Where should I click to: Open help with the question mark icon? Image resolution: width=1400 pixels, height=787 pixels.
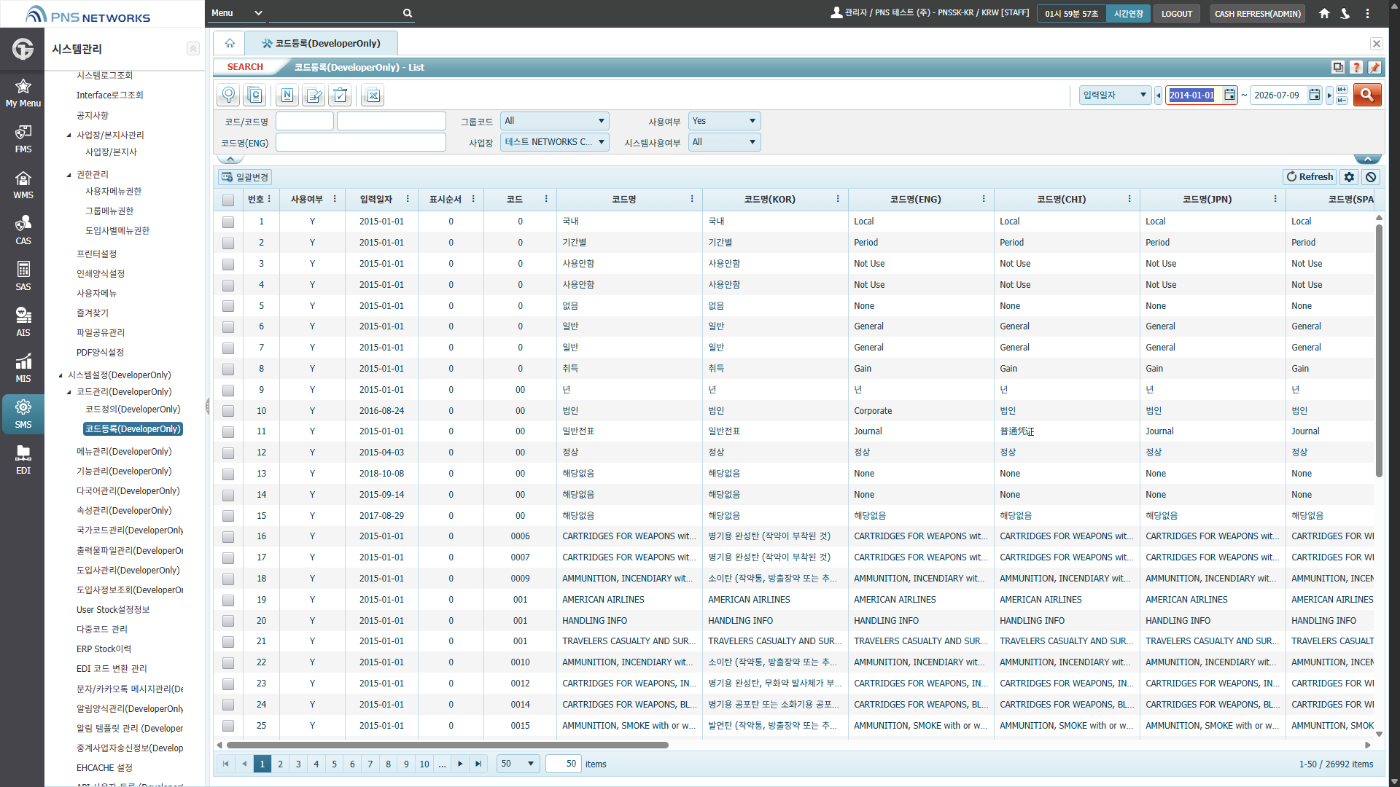point(1356,67)
